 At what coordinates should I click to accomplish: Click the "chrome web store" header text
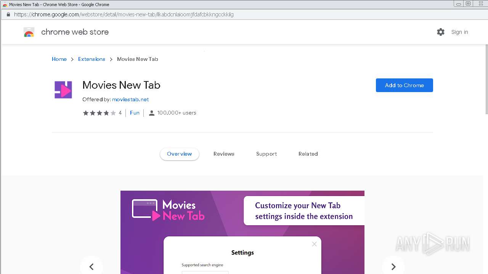(x=75, y=32)
